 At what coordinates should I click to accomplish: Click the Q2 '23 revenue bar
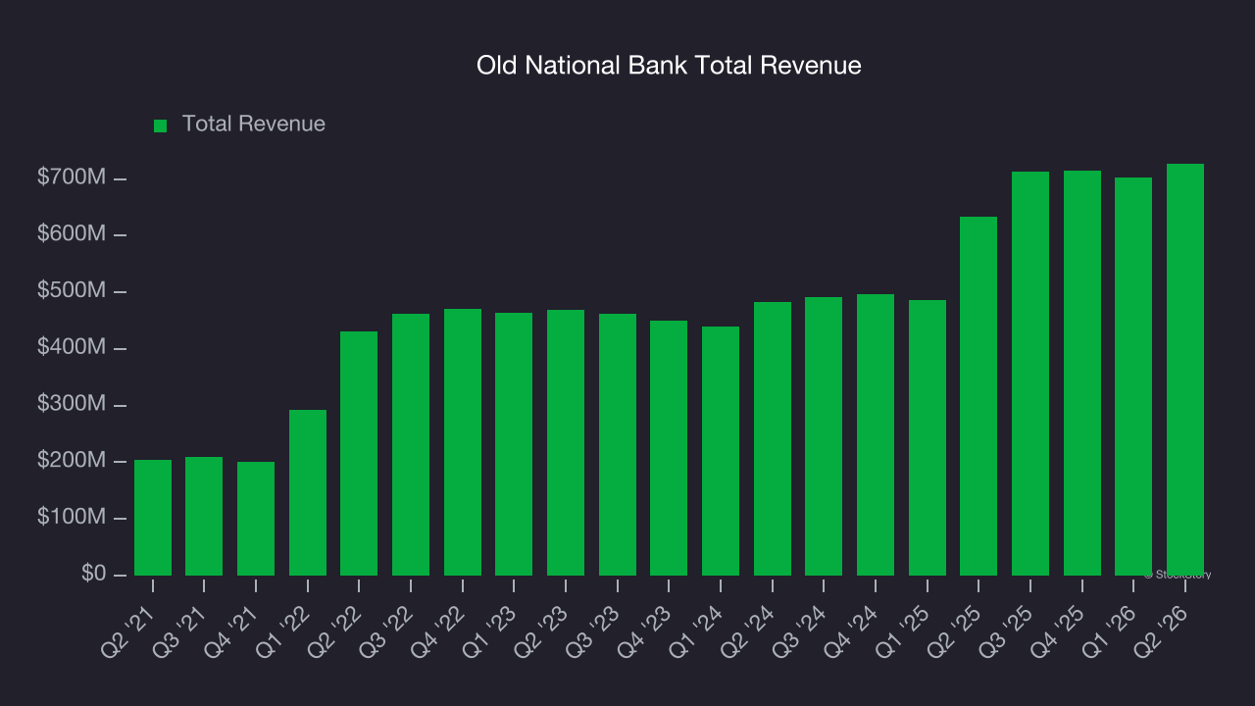[x=566, y=442]
